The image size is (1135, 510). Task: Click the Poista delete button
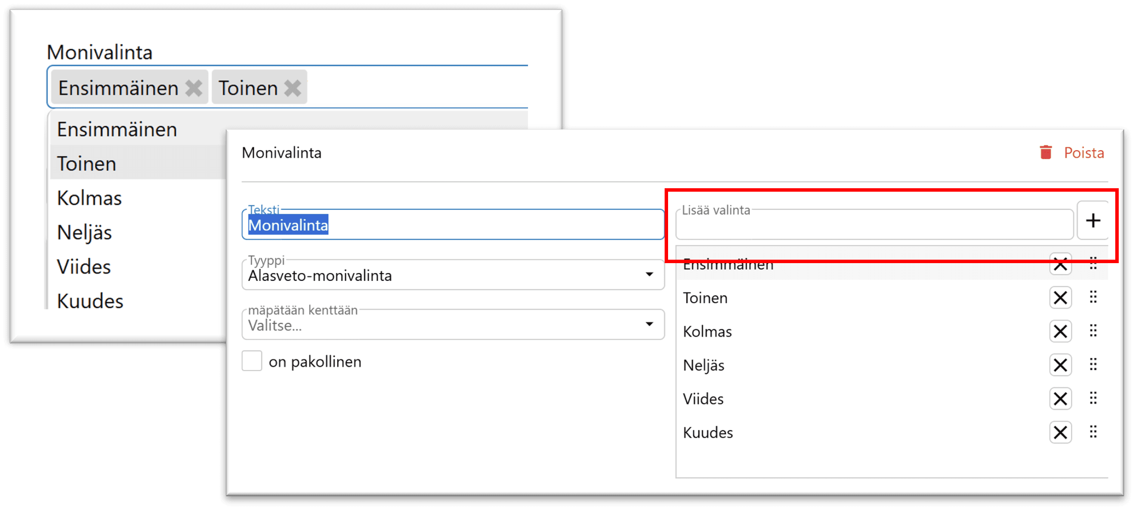coord(1072,153)
